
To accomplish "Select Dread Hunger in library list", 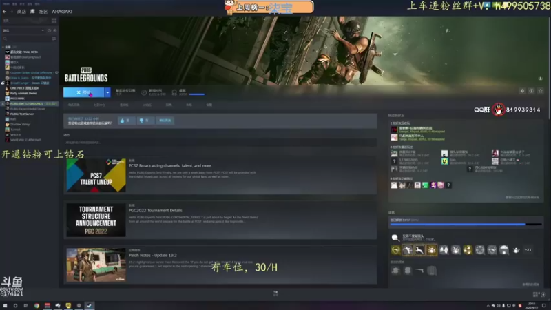I will click(28, 83).
